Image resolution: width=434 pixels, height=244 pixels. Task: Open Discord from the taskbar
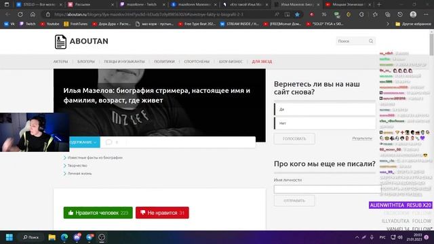77,237
